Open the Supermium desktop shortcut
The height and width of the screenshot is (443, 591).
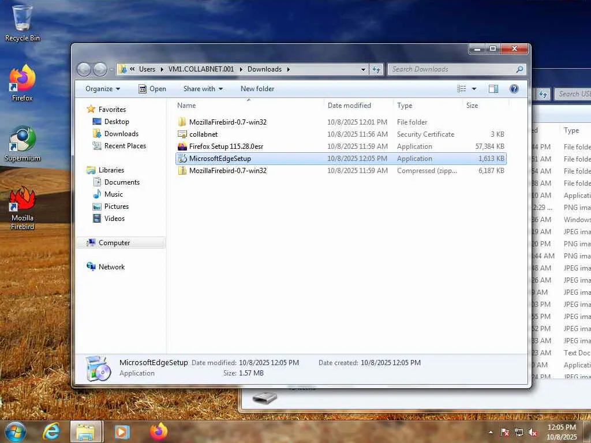(x=23, y=143)
